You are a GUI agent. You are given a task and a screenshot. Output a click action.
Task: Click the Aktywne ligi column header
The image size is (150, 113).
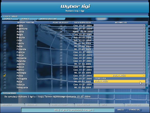[121, 23]
